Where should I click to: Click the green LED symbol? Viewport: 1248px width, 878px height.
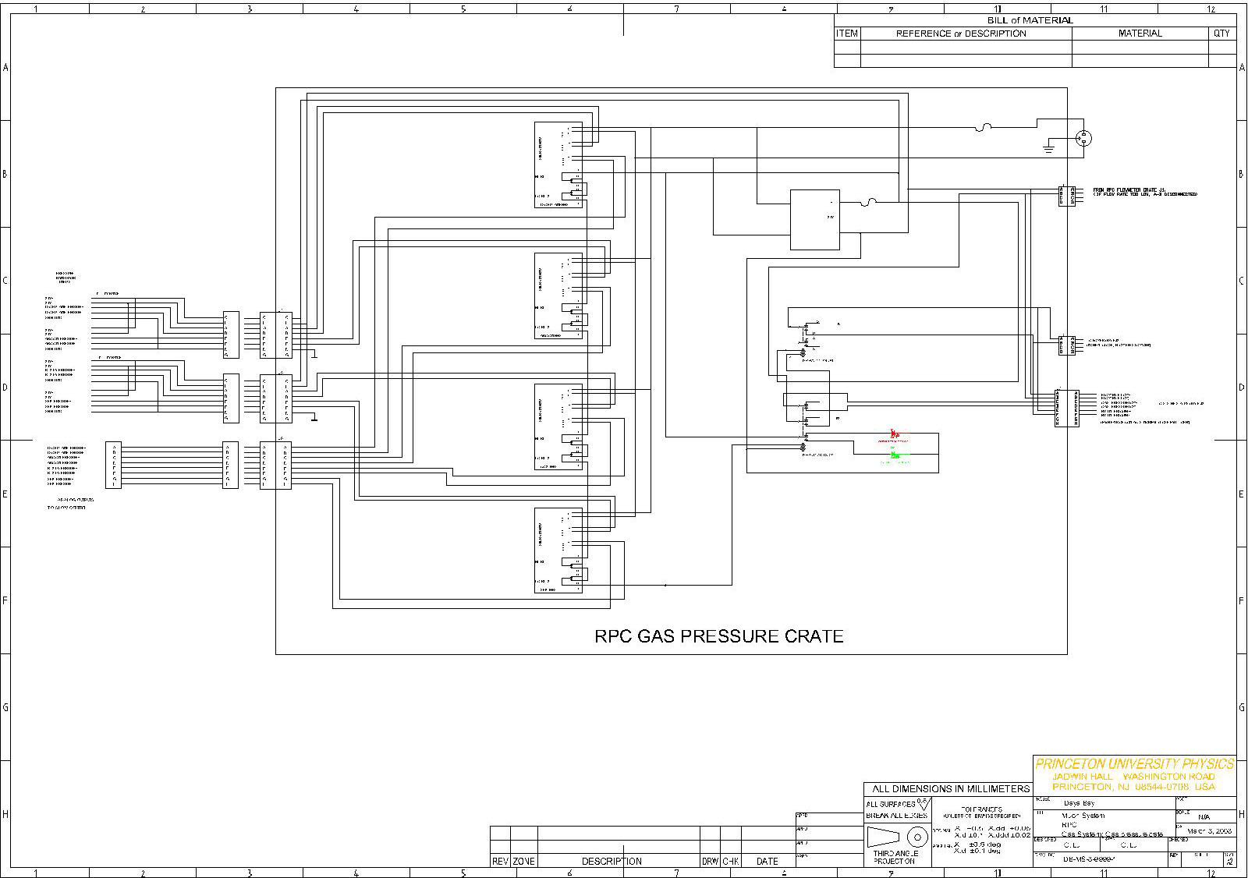point(895,453)
